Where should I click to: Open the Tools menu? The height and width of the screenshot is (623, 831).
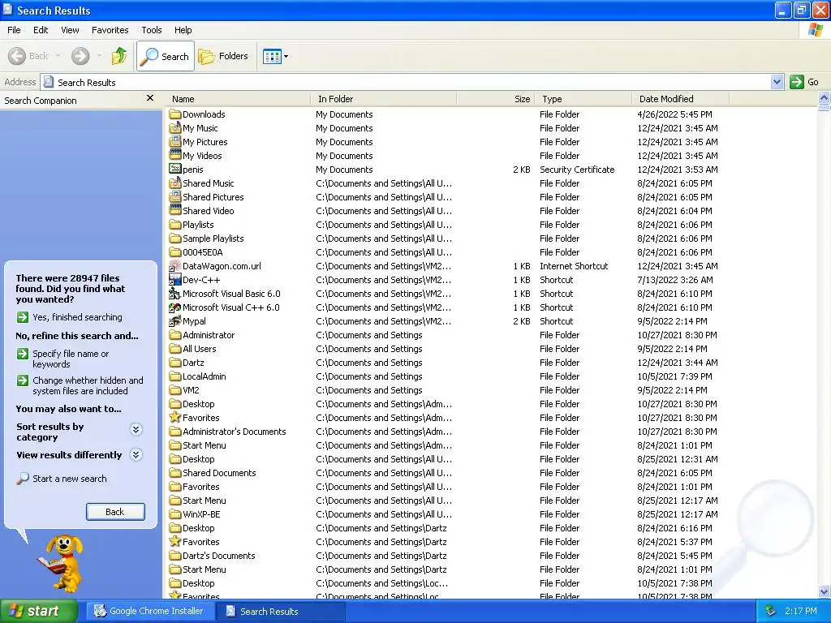click(x=151, y=30)
